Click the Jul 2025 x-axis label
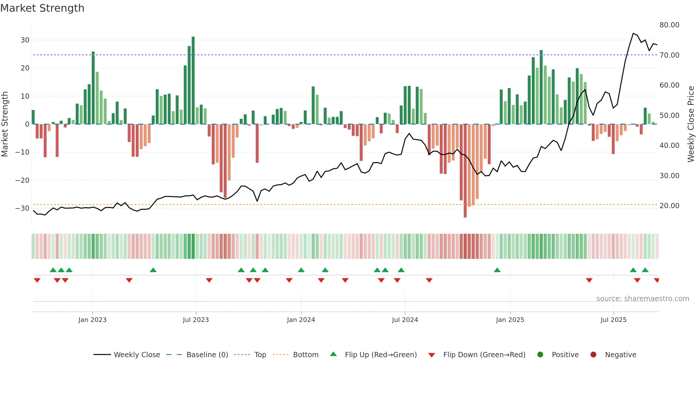This screenshot has width=699, height=393. 613,320
